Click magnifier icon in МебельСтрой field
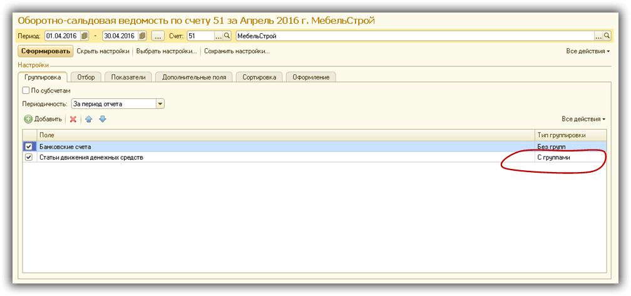 [x=607, y=36]
